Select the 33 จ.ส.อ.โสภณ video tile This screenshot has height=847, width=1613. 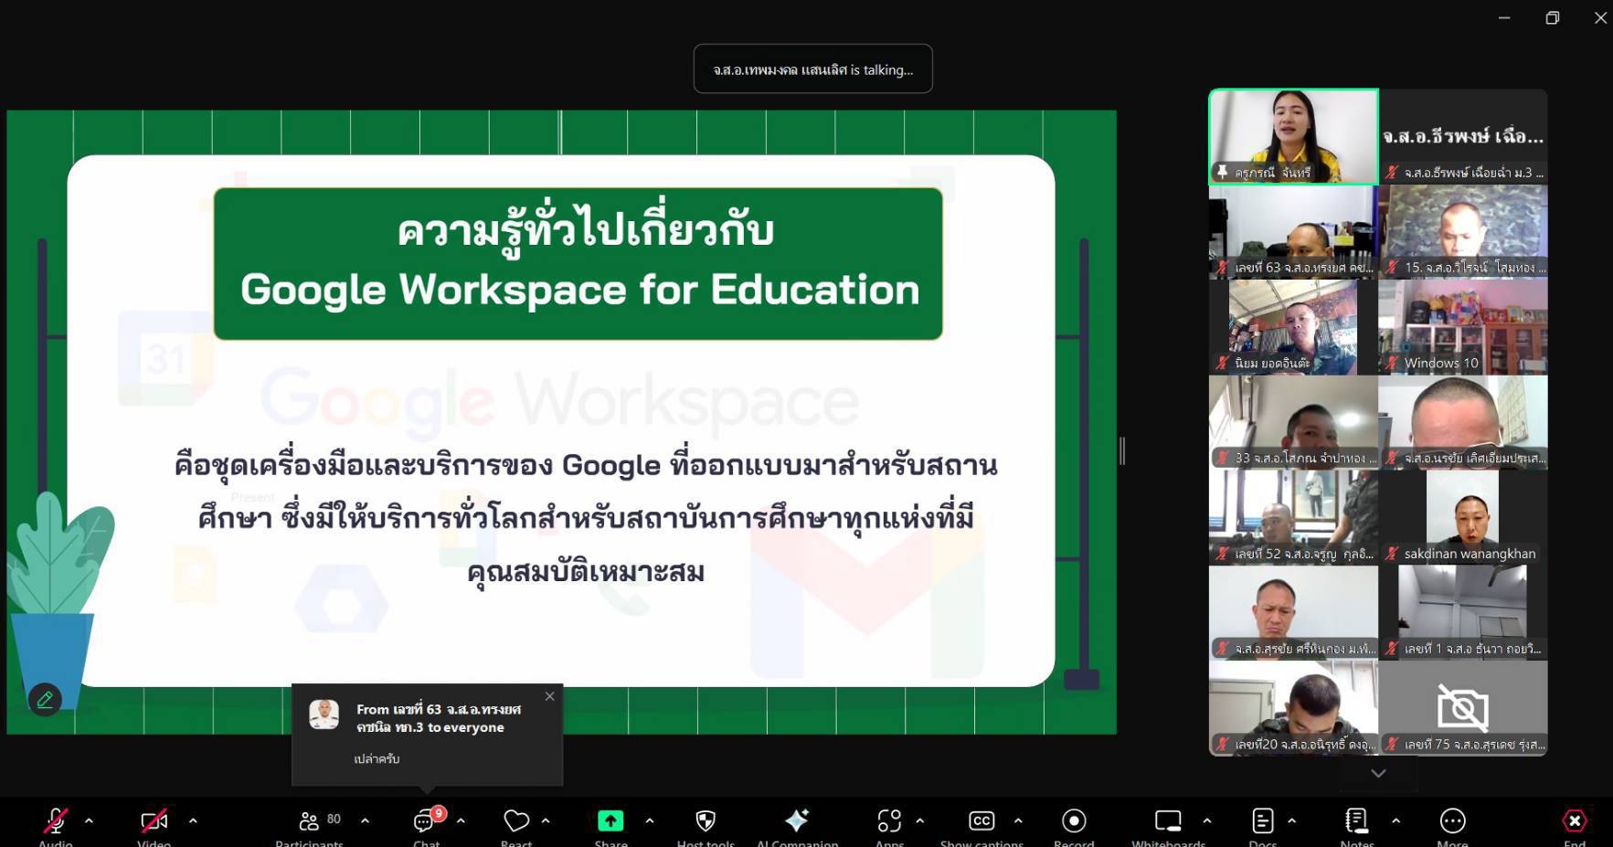click(1293, 422)
